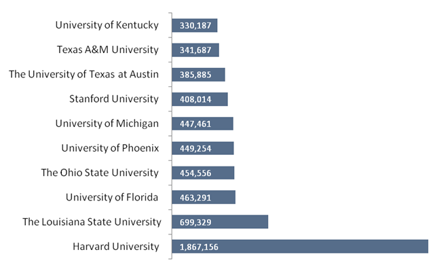Select the Stanford University axis label
435x265 pixels.
(114, 99)
